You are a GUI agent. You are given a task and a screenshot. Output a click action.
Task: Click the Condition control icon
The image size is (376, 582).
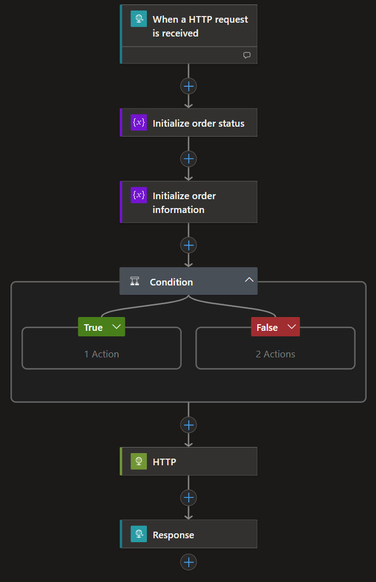coord(135,282)
